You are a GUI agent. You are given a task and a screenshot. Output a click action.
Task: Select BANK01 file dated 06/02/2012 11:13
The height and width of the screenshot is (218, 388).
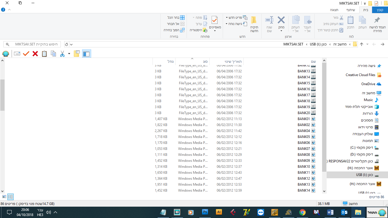pyautogui.click(x=235, y=119)
